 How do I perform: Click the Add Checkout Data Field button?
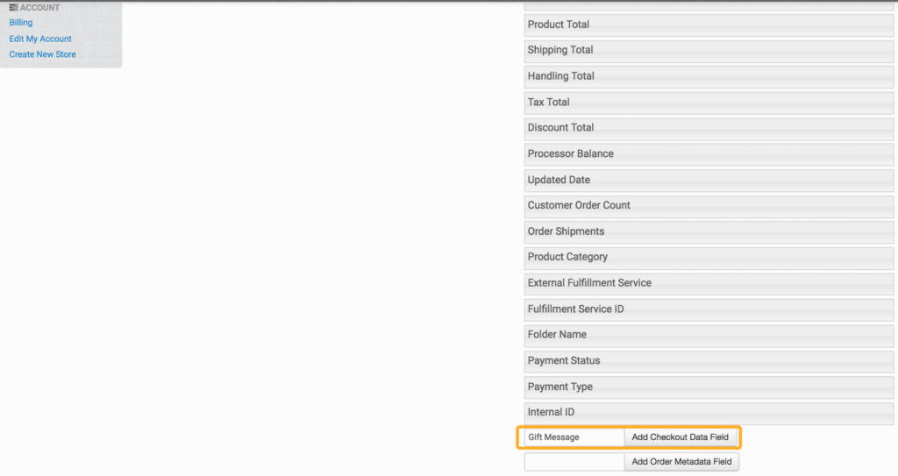tap(680, 437)
